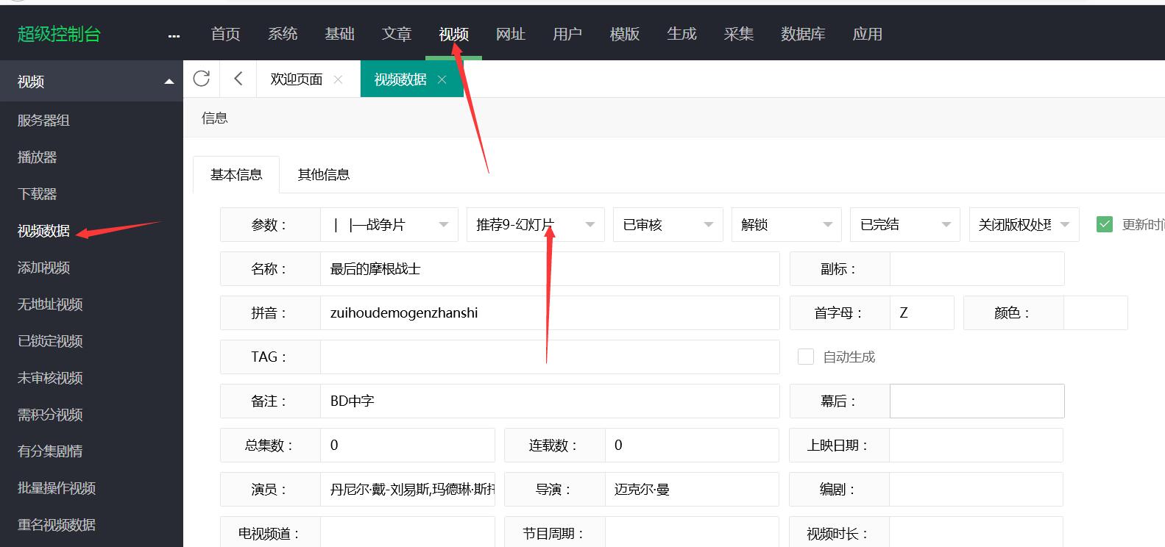Click the 拼音 field
Screen dimensions: 1165x547
[x=550, y=312]
